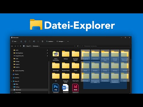Click the pin icon beside Google Drive
143x107 pixels.
(47, 56)
